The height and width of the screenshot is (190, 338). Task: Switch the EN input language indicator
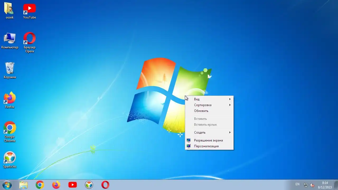(297, 184)
